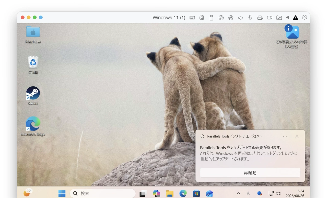This screenshot has height=198, width=327.
Task: Open the notification's three-dot options menu
Action: 285,136
